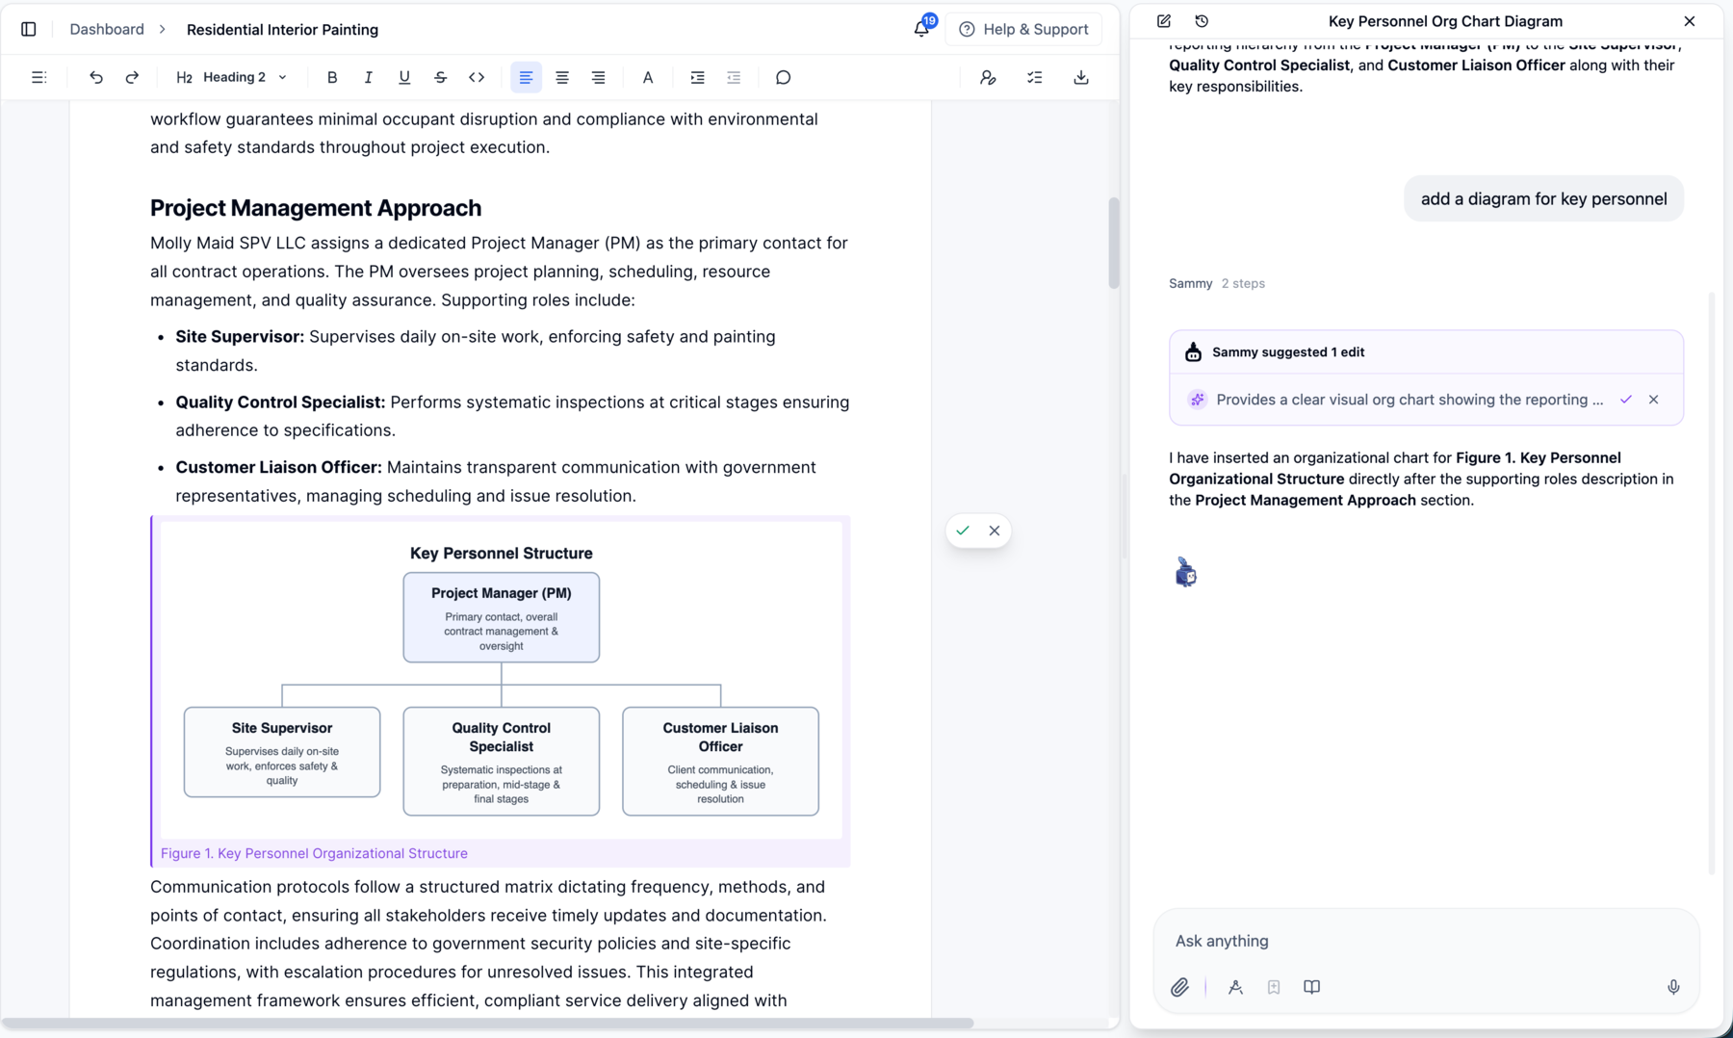
Task: Expand Sammy's 2 steps
Action: coord(1243,283)
